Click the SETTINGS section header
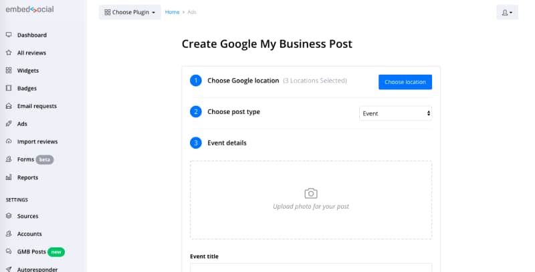This screenshot has width=535, height=272. [x=17, y=199]
